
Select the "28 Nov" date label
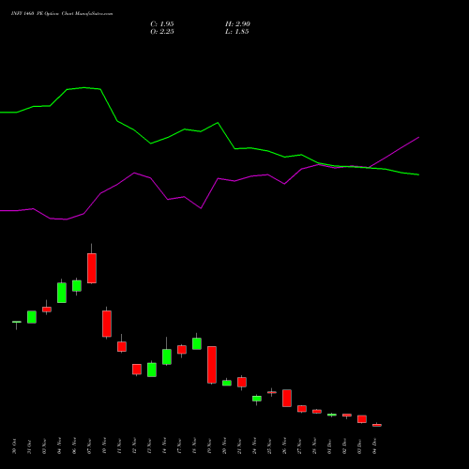[314, 446]
